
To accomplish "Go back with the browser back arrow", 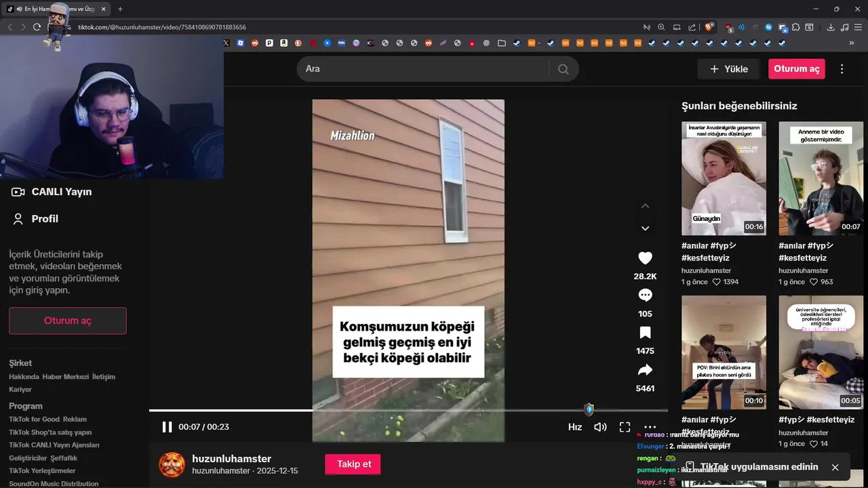I will coord(9,27).
